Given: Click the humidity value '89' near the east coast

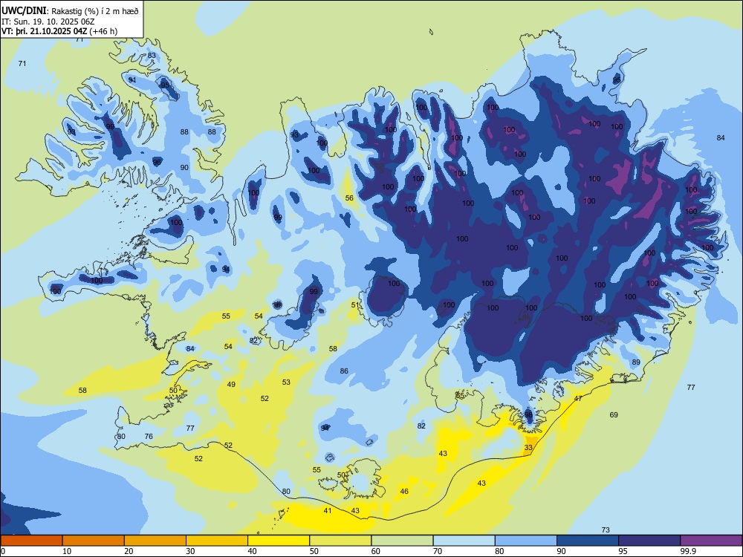Looking at the screenshot, I should tap(637, 362).
